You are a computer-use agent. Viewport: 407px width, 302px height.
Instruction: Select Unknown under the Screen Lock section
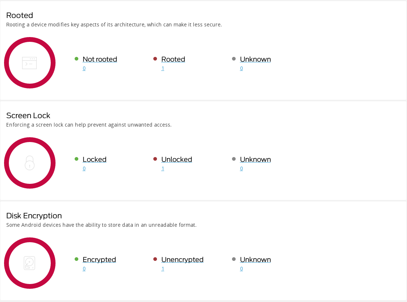click(255, 160)
